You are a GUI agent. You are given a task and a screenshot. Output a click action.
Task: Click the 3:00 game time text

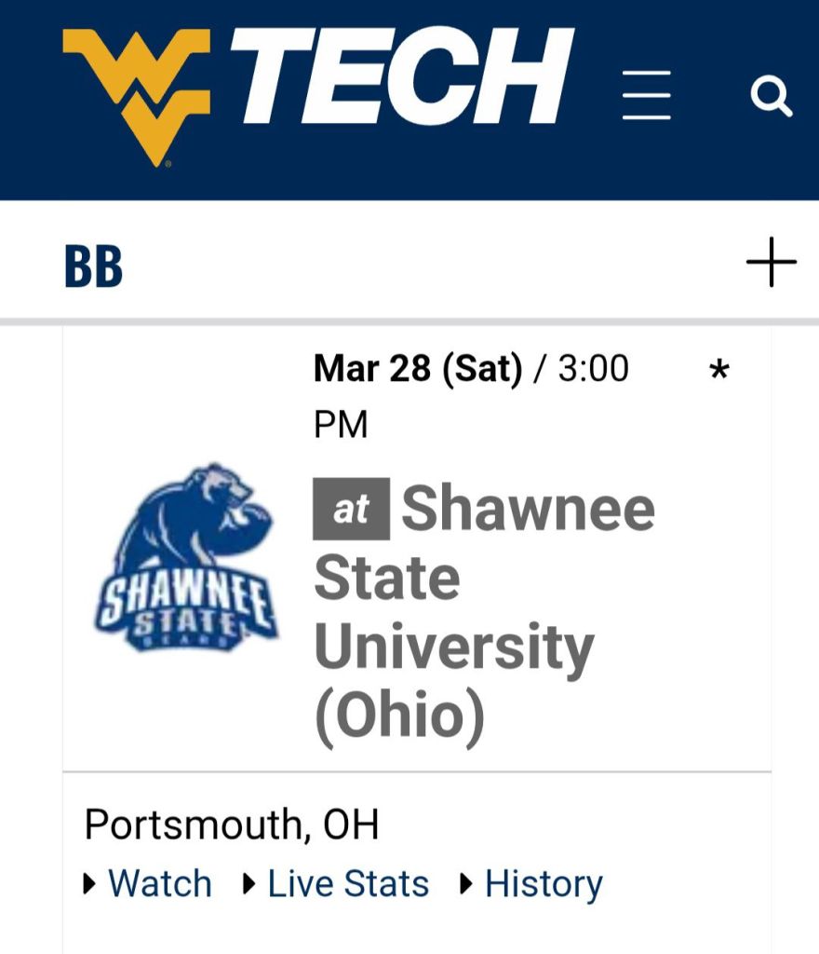pyautogui.click(x=593, y=369)
